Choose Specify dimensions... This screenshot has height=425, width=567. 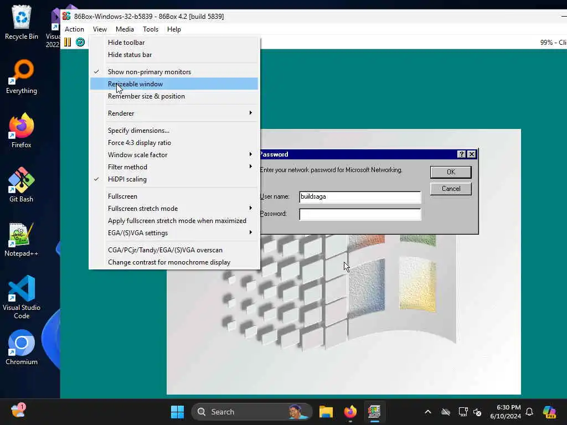click(x=174, y=130)
